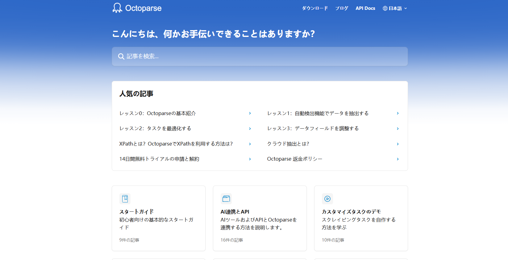Viewport: 508px width, 260px height.
Task: Expand the dropdown arrow beside 日本語
Action: (x=406, y=9)
